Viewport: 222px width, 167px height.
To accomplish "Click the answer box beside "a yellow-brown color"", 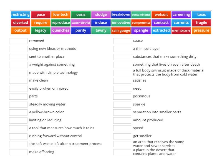I will 18,112.
